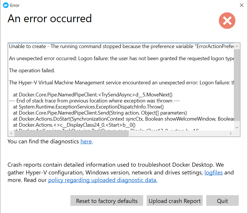Screen dimensions: 248x213
Task: Open the 'here' diagnostics link
Action: (86, 141)
